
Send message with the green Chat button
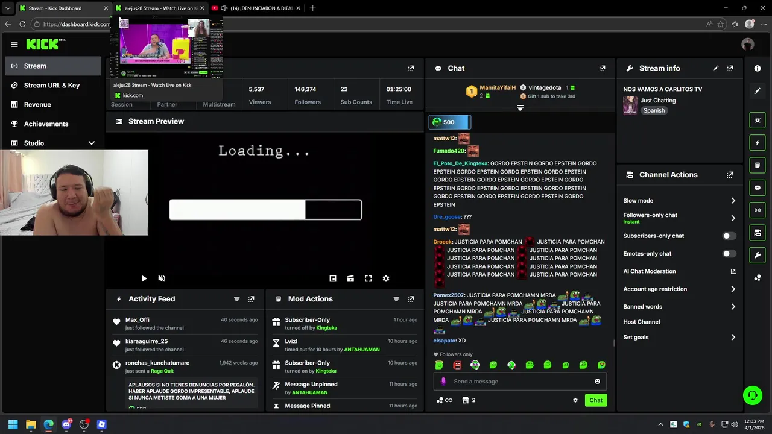(x=596, y=400)
